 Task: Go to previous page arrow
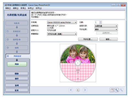(x=71, y=90)
